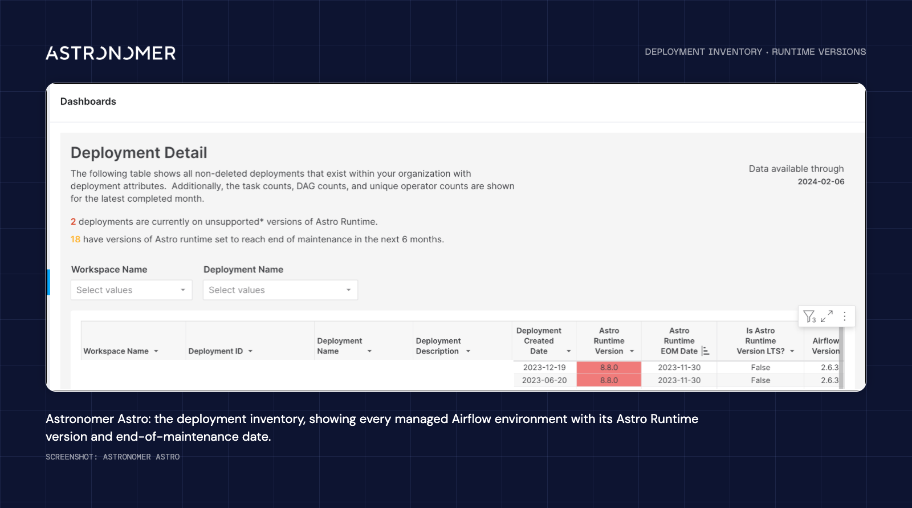Click the Astronomer logo
The image size is (912, 508).
[111, 53]
